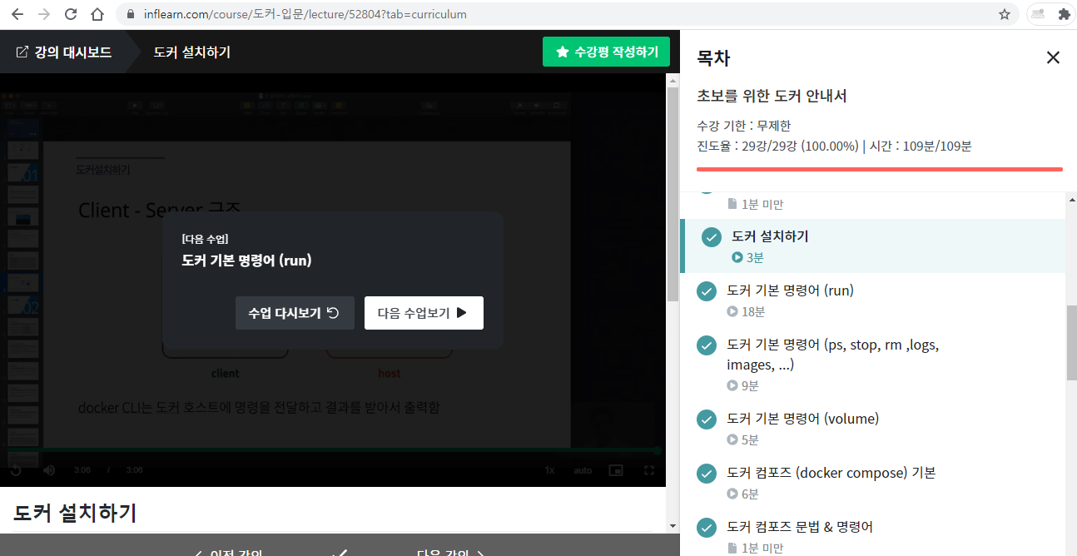Click completion check beside 도커 컴포즈 (docker compose)

(707, 474)
